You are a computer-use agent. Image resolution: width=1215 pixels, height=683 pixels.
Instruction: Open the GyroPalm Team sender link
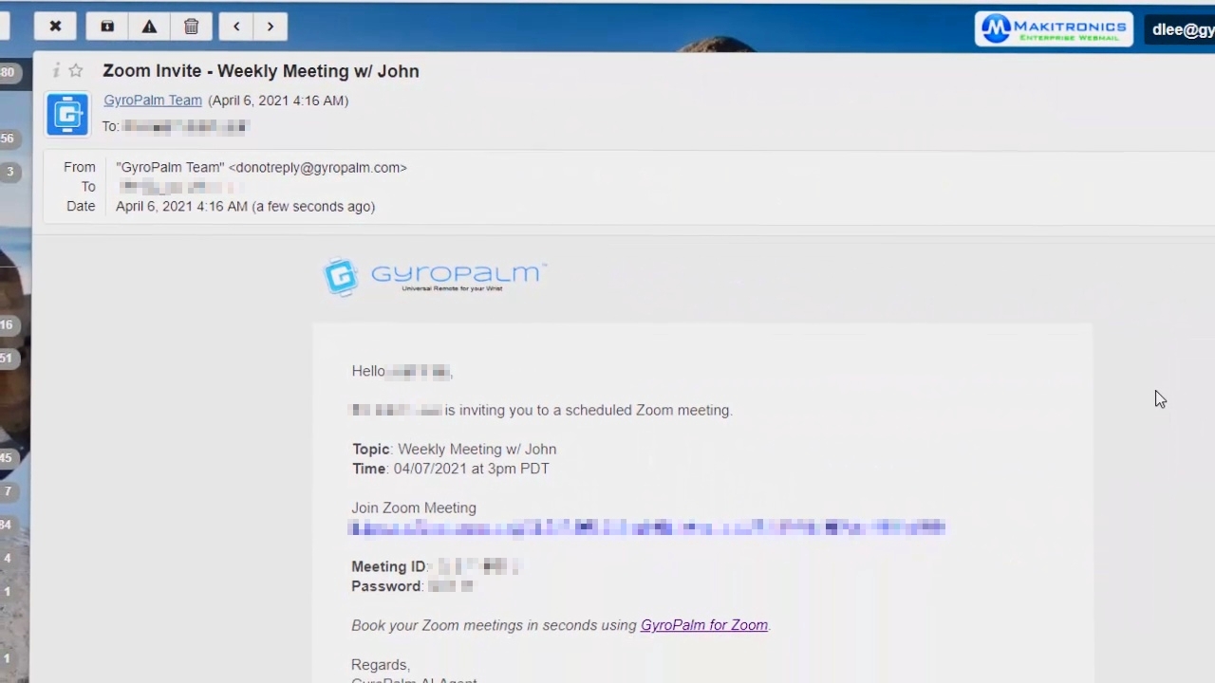click(x=153, y=101)
